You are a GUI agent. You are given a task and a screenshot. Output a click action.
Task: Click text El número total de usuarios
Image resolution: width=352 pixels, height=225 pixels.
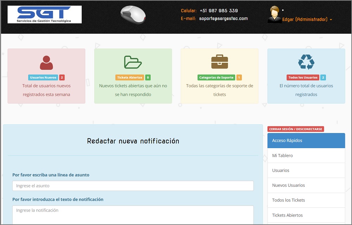(x=306, y=86)
